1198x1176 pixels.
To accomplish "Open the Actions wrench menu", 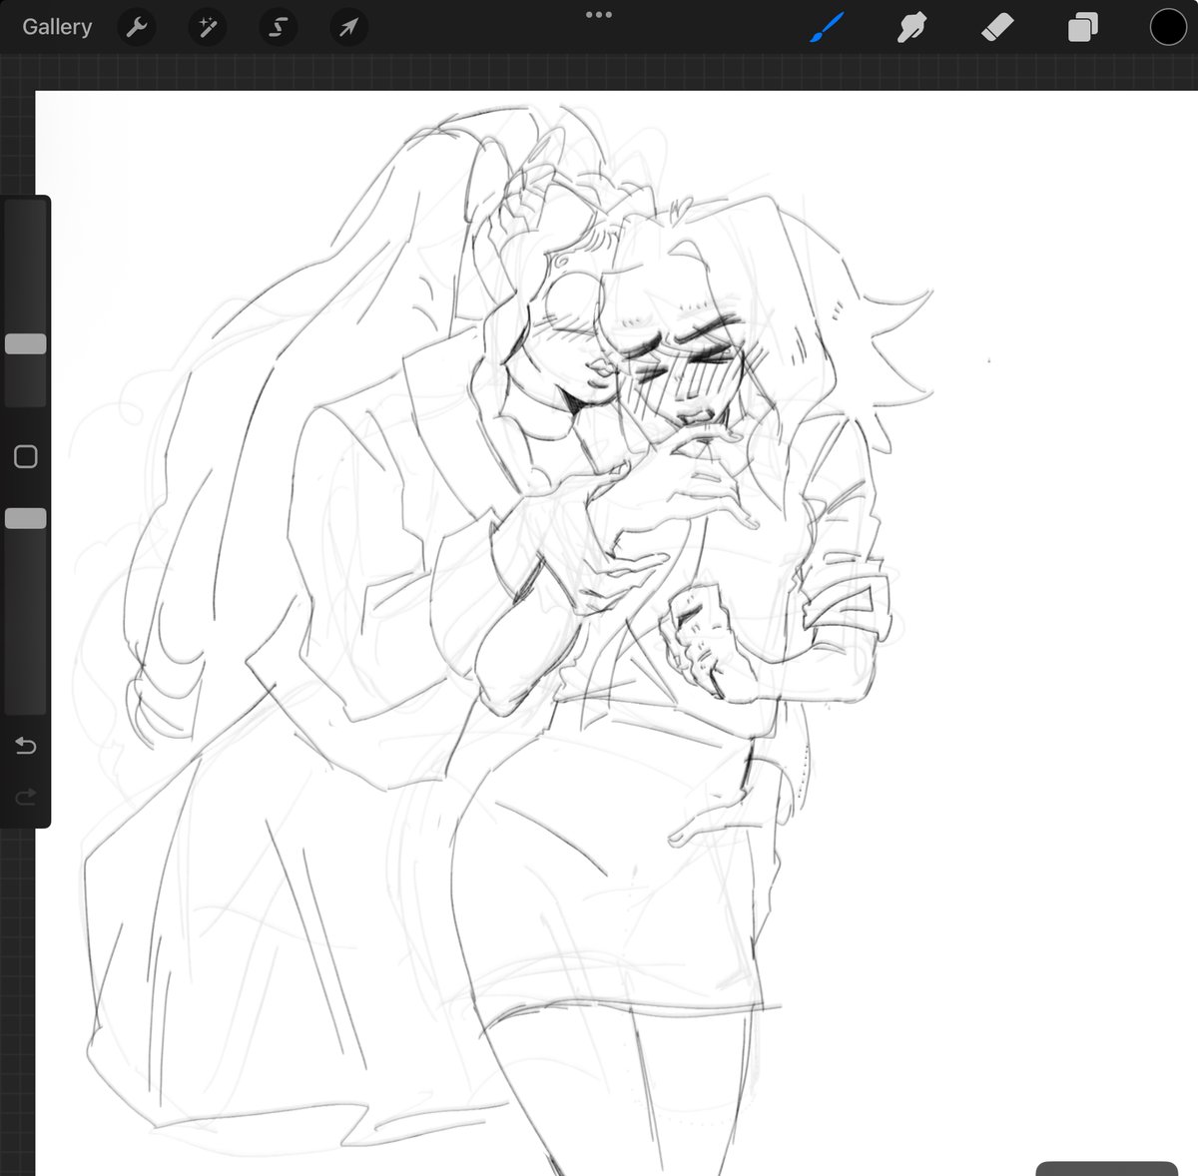I will pos(137,27).
